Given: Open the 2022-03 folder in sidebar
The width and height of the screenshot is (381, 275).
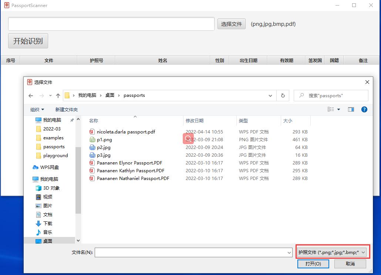Looking at the screenshot, I should (52, 129).
